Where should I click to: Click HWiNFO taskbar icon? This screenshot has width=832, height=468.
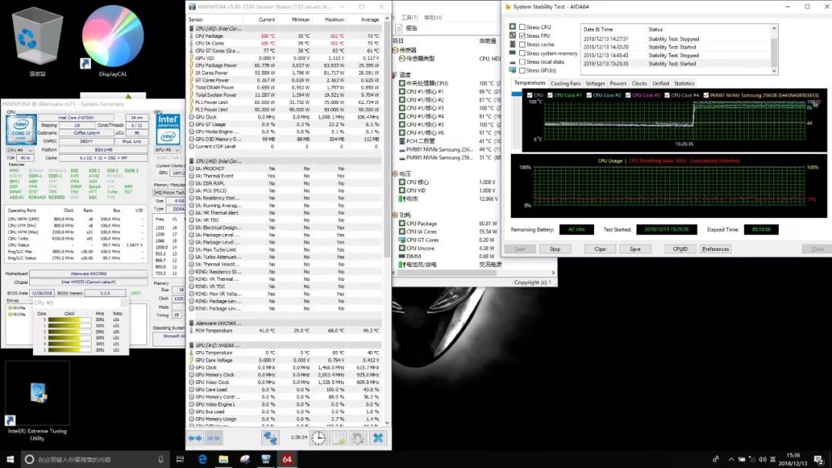coord(266,459)
